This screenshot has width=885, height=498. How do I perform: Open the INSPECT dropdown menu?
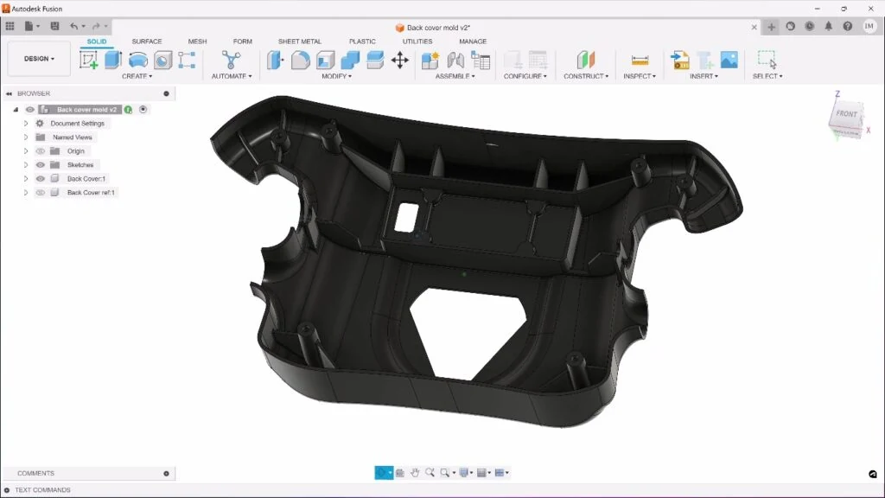[640, 76]
